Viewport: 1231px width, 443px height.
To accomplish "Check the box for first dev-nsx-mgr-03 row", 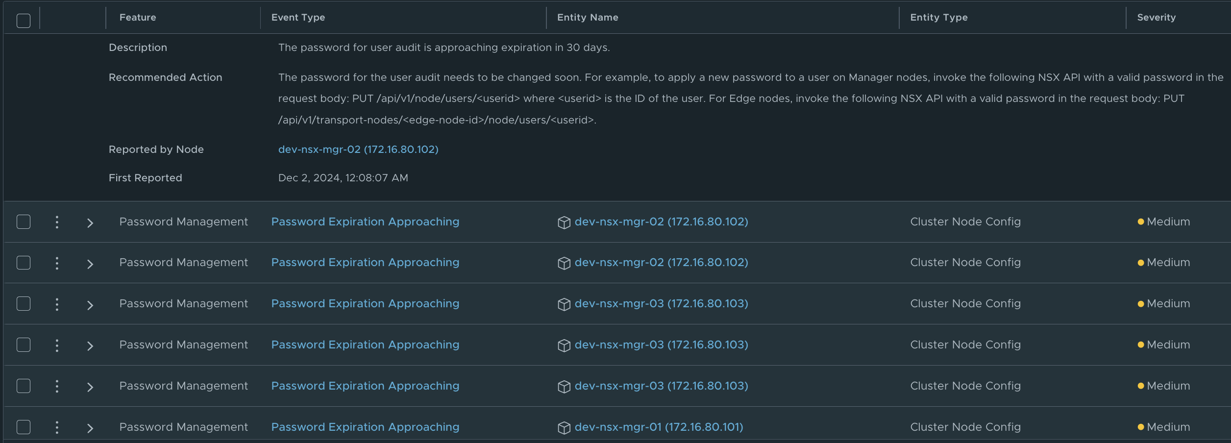I will 24,304.
